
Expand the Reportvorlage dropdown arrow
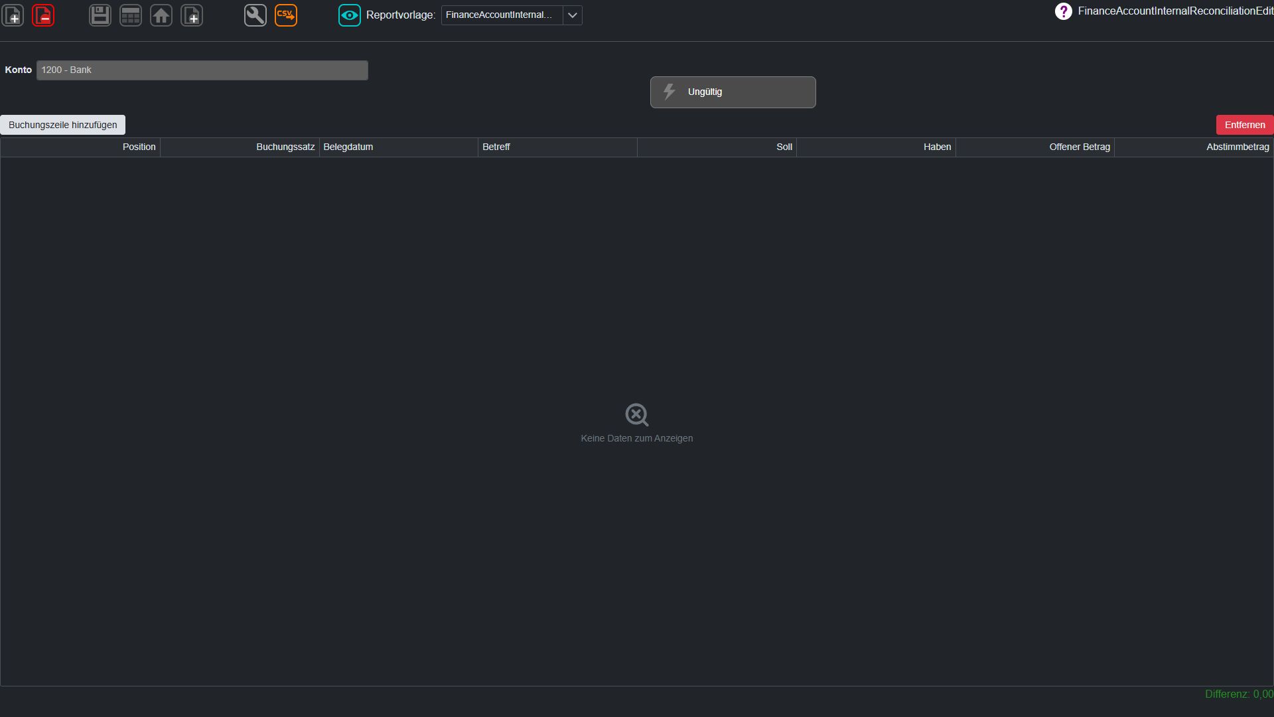click(573, 15)
